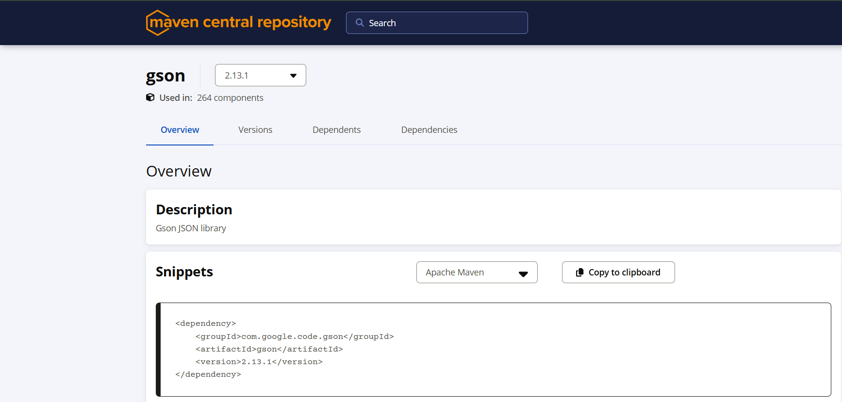Viewport: 842px width, 402px height.
Task: Click Copy to clipboard button
Action: 618,273
